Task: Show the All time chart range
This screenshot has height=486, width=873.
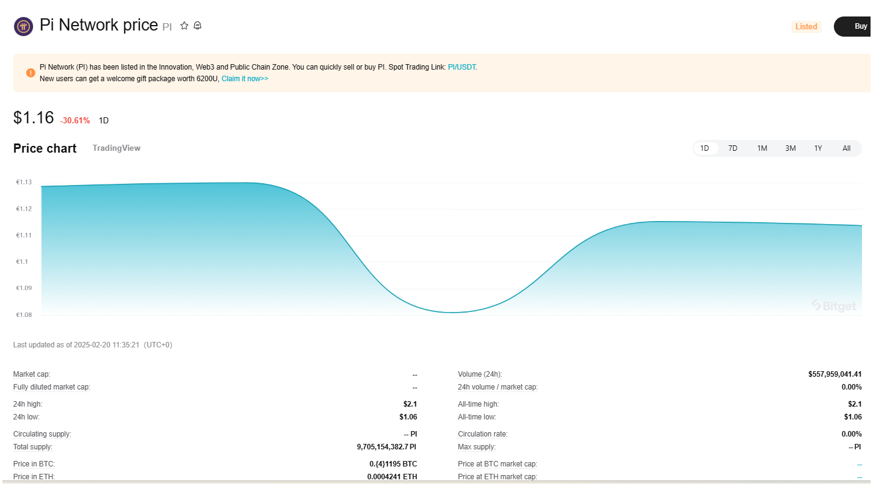Action: point(846,148)
